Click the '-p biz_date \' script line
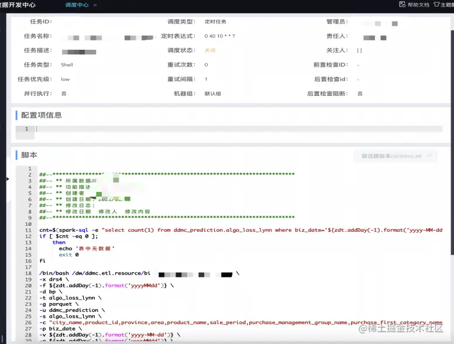 tap(60, 329)
